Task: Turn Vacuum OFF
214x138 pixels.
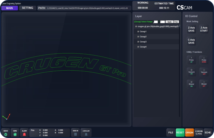Action: pyautogui.click(x=204, y=72)
